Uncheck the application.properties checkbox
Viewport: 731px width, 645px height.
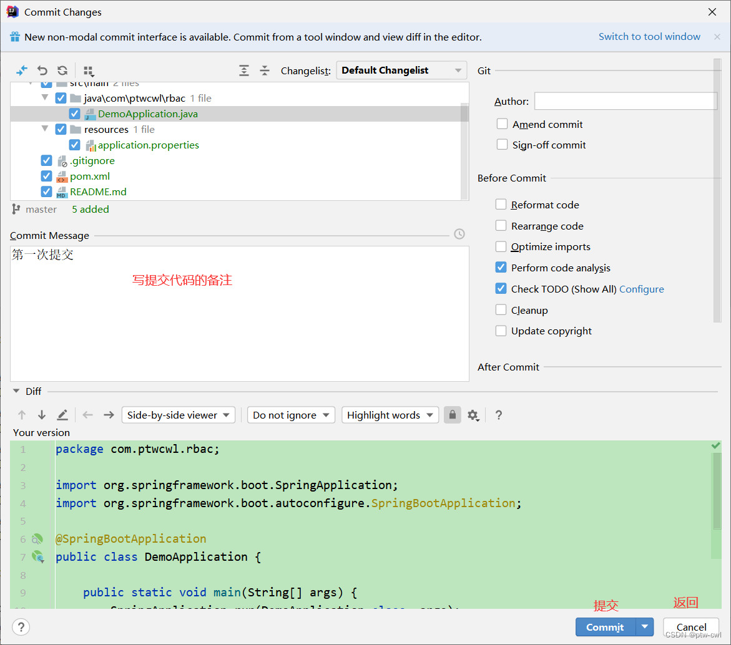point(74,145)
